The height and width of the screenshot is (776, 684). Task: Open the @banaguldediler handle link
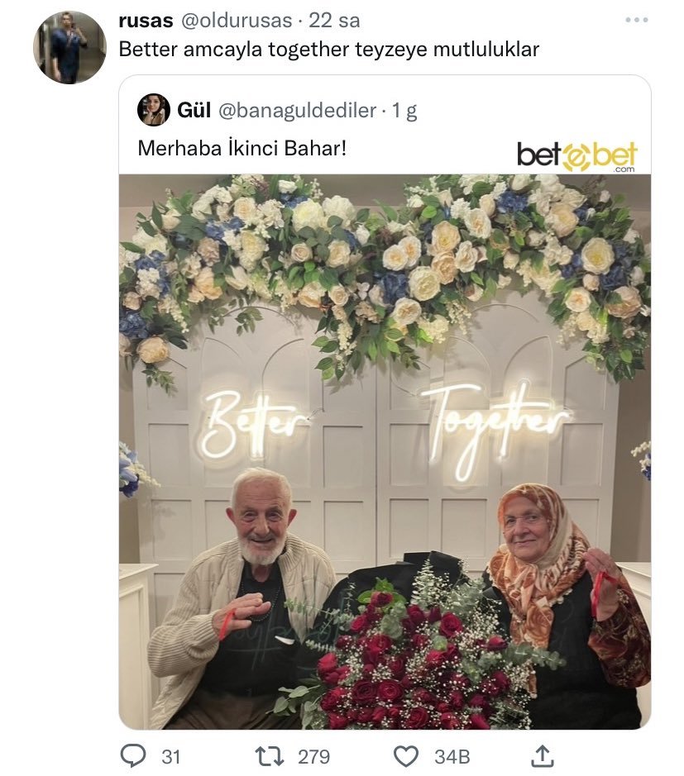pos(297,111)
